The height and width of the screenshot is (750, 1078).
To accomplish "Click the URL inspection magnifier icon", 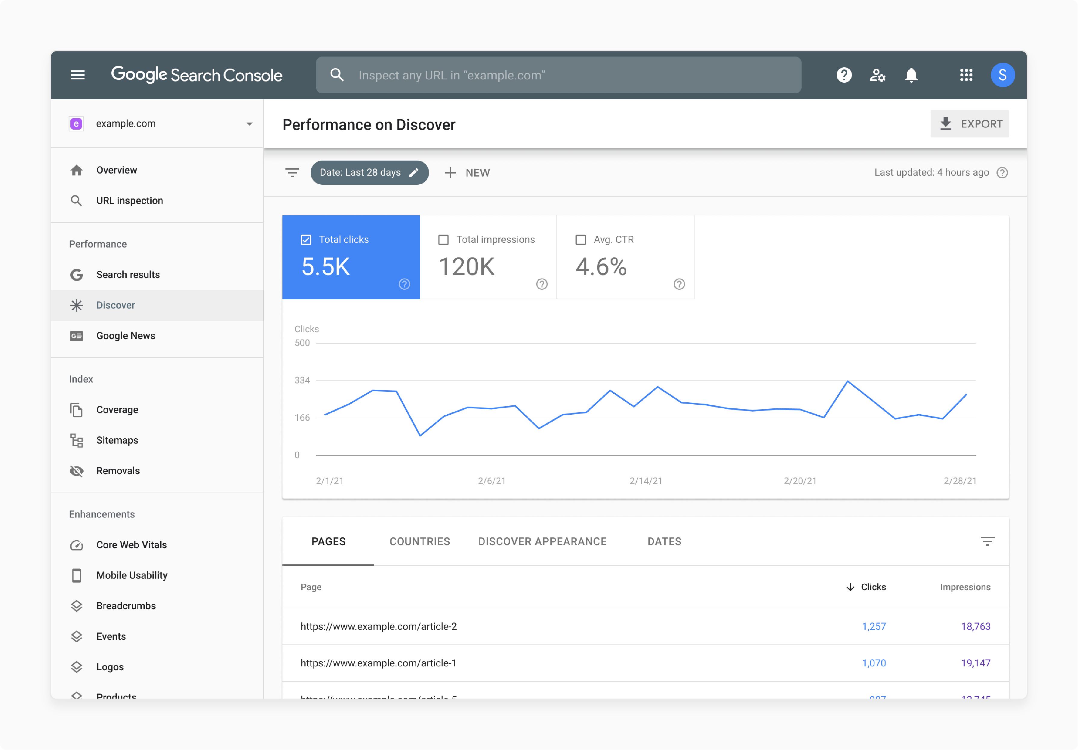I will (x=76, y=201).
